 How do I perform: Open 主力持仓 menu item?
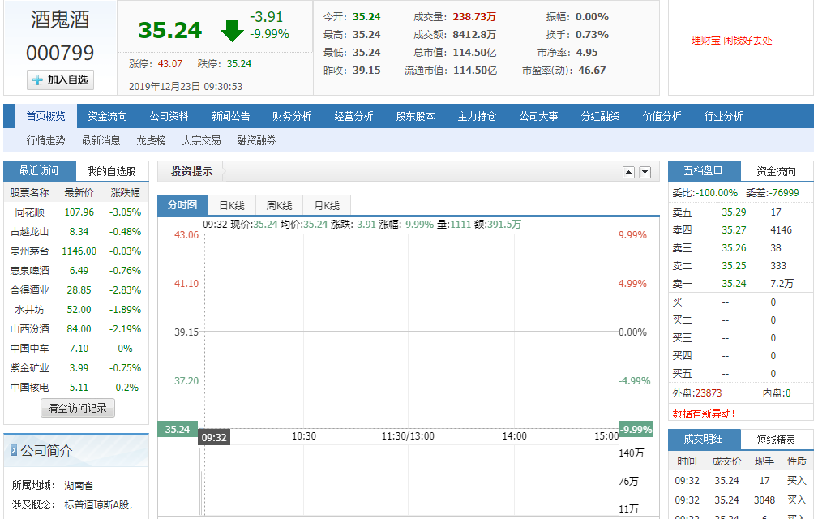pos(477,116)
